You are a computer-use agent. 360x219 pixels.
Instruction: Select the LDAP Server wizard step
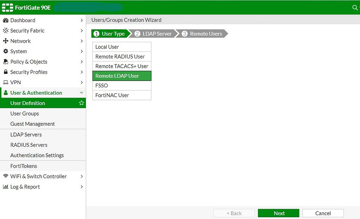[x=153, y=33]
